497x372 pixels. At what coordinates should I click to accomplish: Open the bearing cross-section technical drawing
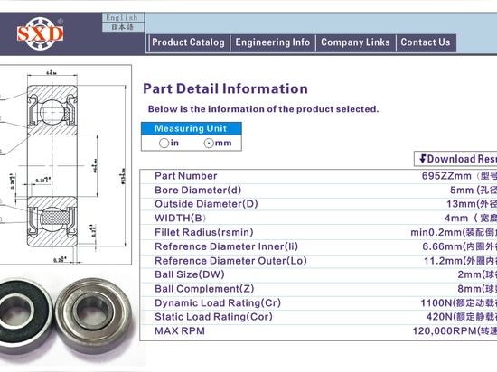(66, 164)
